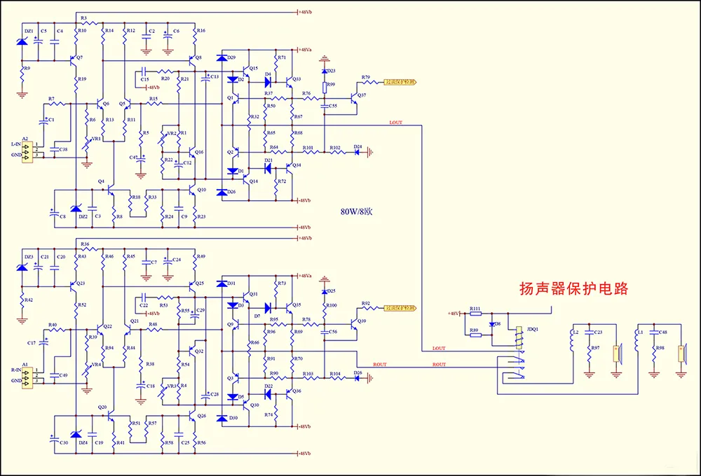The height and width of the screenshot is (476, 701).
Task: Click the D24 diode symbol
Action: (x=357, y=153)
